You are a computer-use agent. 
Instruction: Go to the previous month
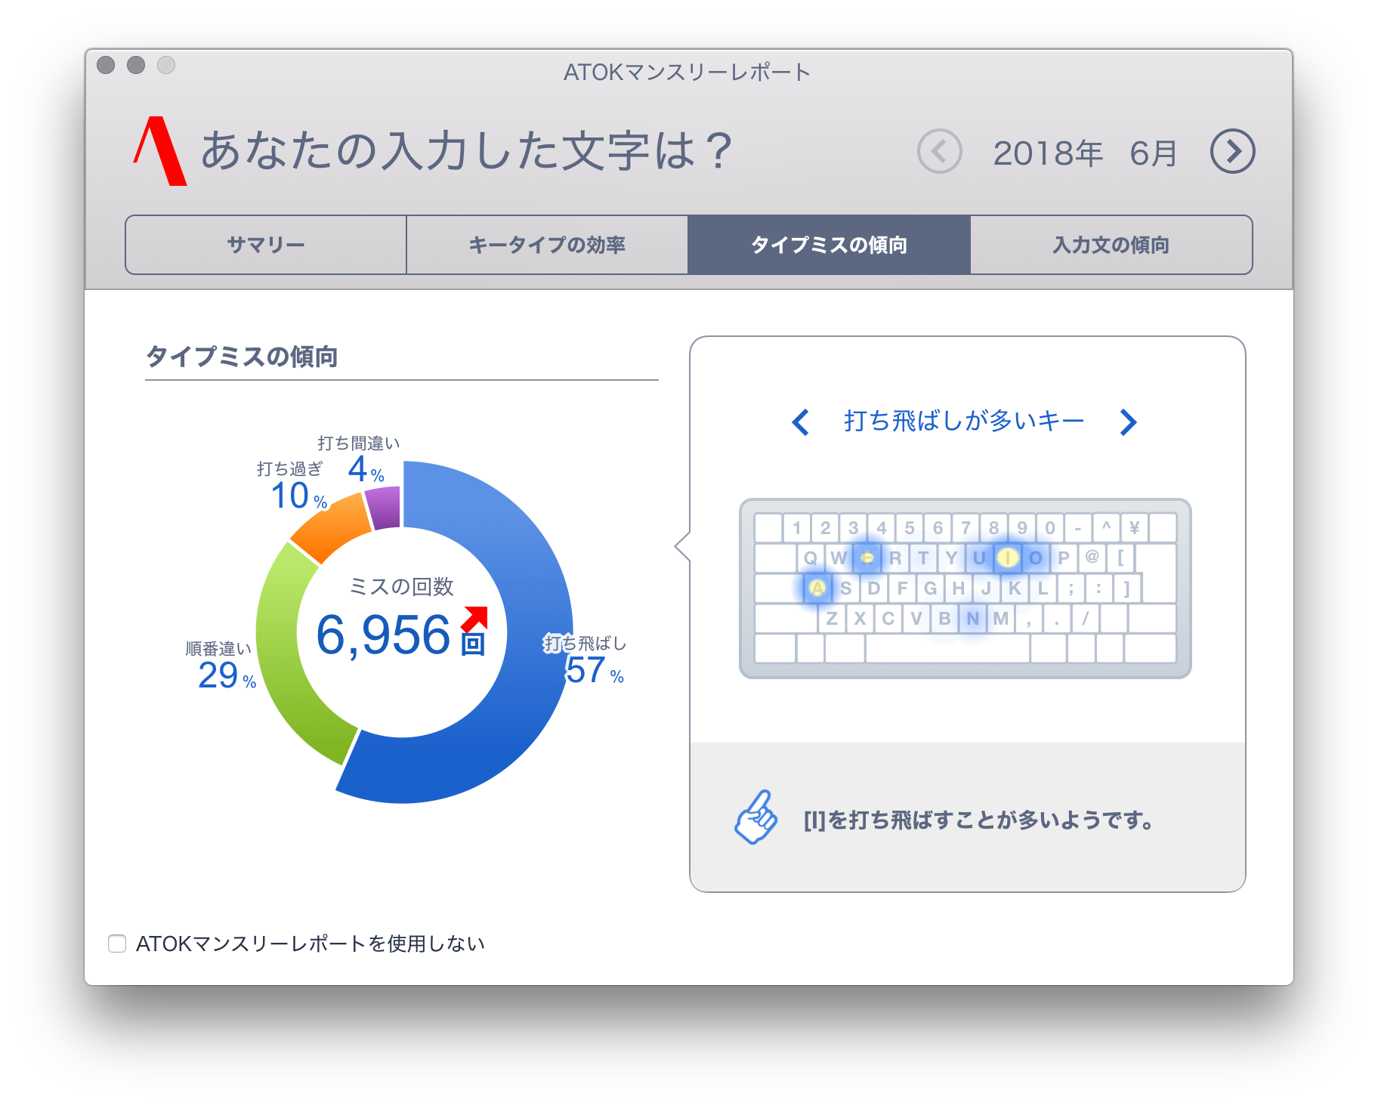[x=939, y=152]
